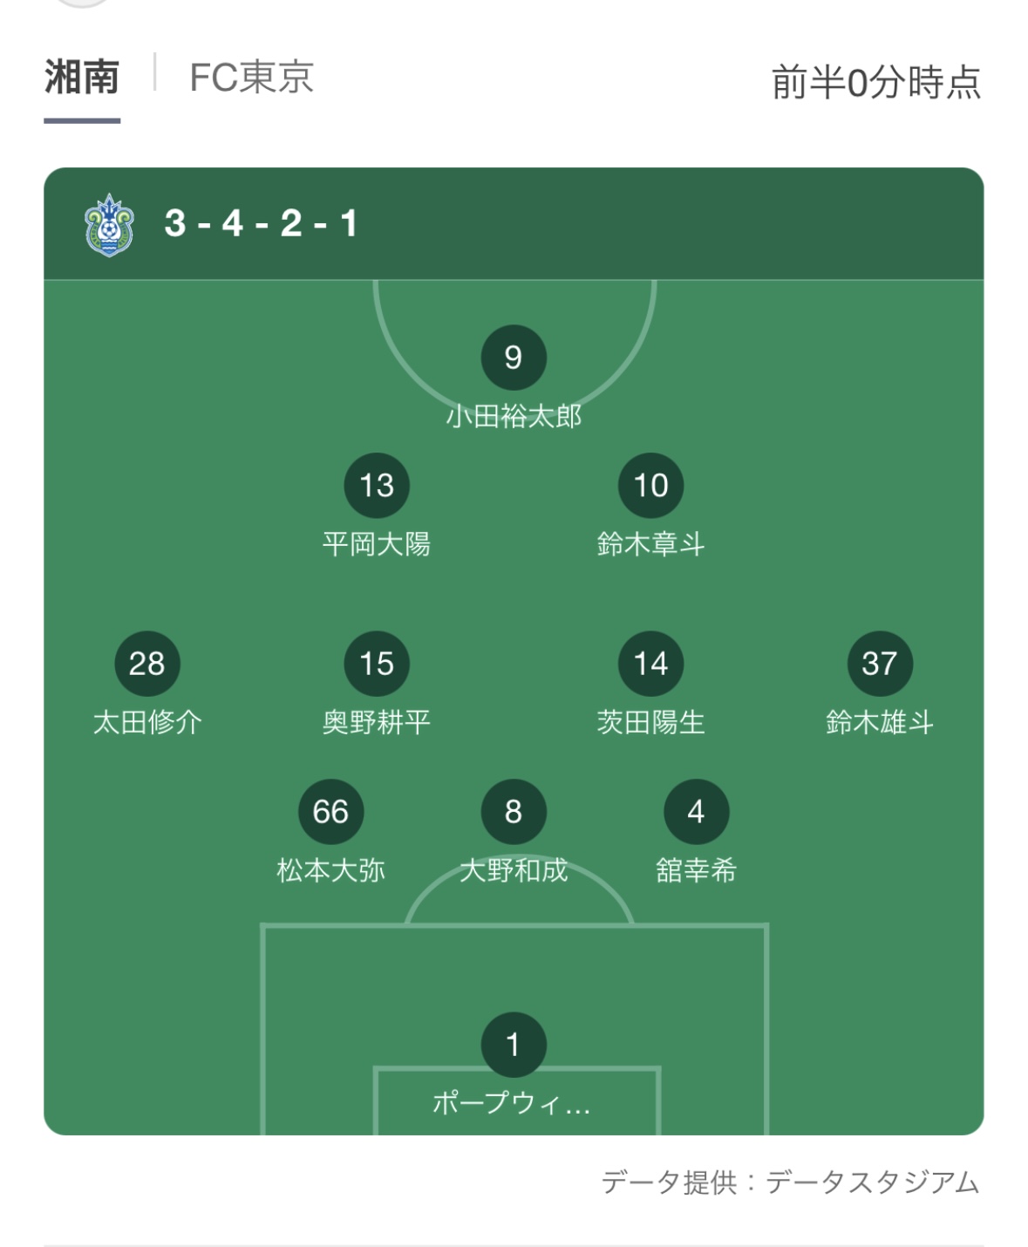Tap the 3-4-2-1 formation header
1028x1247 pixels.
(262, 224)
